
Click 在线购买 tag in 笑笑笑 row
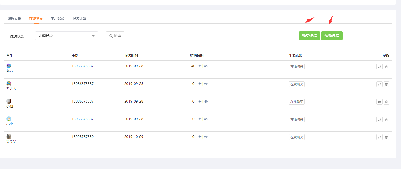coord(297,137)
